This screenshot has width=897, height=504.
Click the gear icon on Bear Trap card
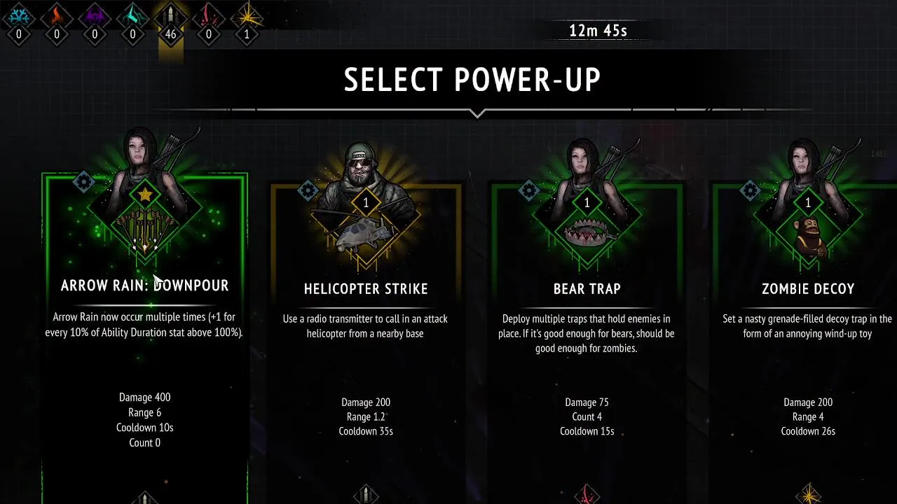click(528, 190)
